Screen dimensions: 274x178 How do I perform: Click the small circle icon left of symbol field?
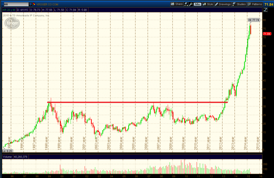[2, 4]
